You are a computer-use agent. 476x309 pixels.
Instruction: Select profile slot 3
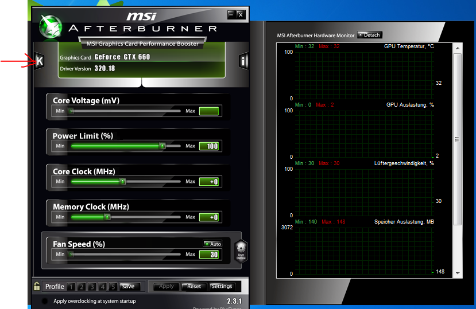92,287
